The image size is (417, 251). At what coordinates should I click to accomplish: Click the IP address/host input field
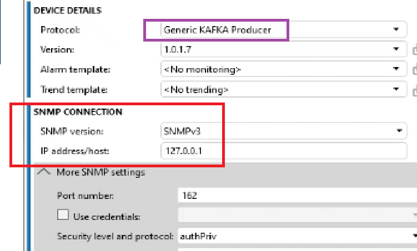pos(283,150)
